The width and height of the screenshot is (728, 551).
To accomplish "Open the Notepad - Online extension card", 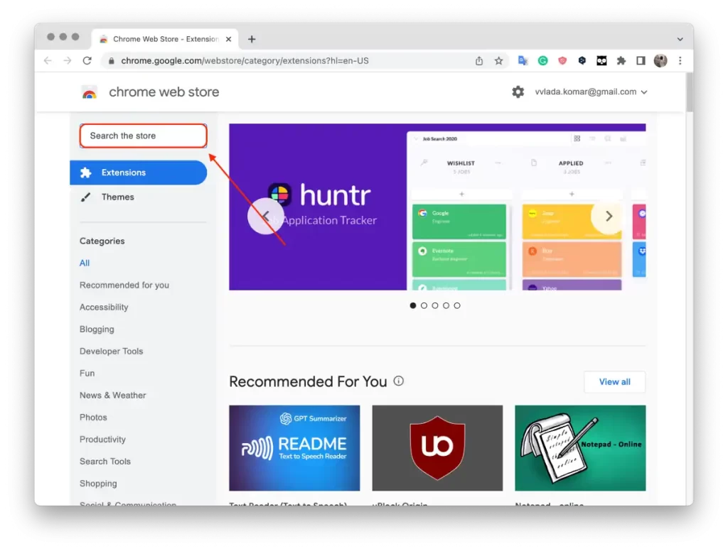I will tap(580, 448).
